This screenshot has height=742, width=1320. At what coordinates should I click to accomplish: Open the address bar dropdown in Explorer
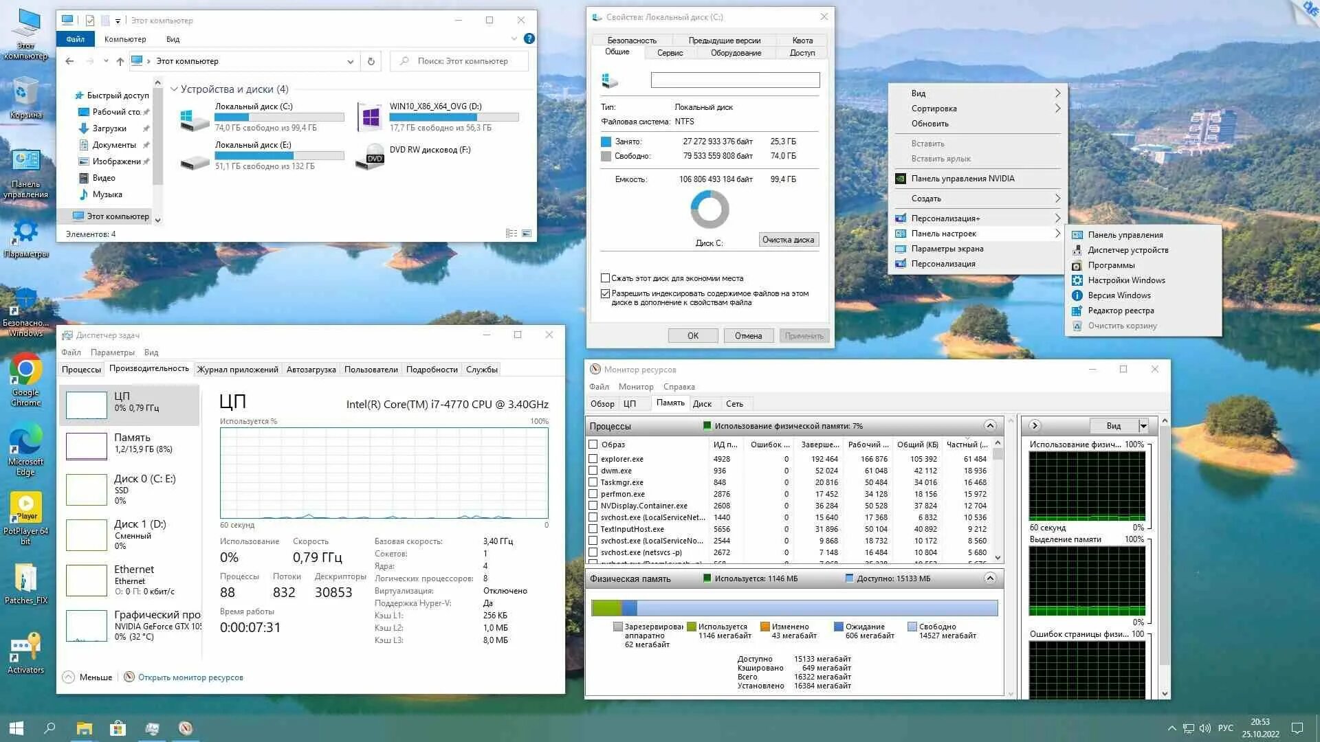(x=351, y=61)
